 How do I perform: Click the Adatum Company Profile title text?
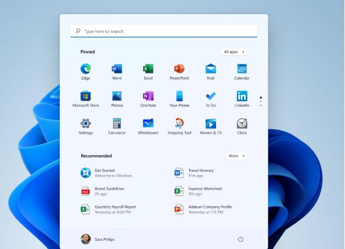[x=210, y=207]
